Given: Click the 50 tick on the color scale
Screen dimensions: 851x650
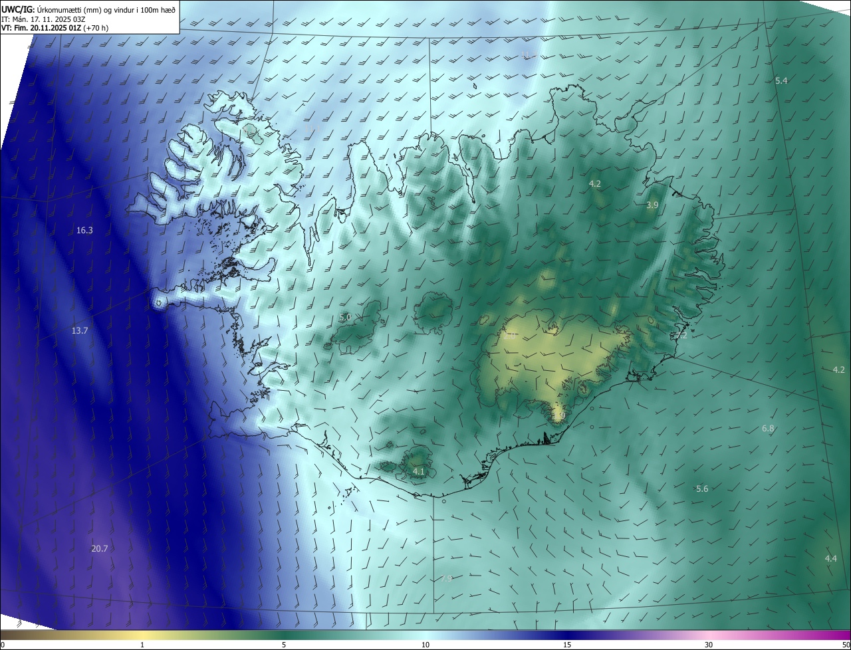Looking at the screenshot, I should pos(846,645).
